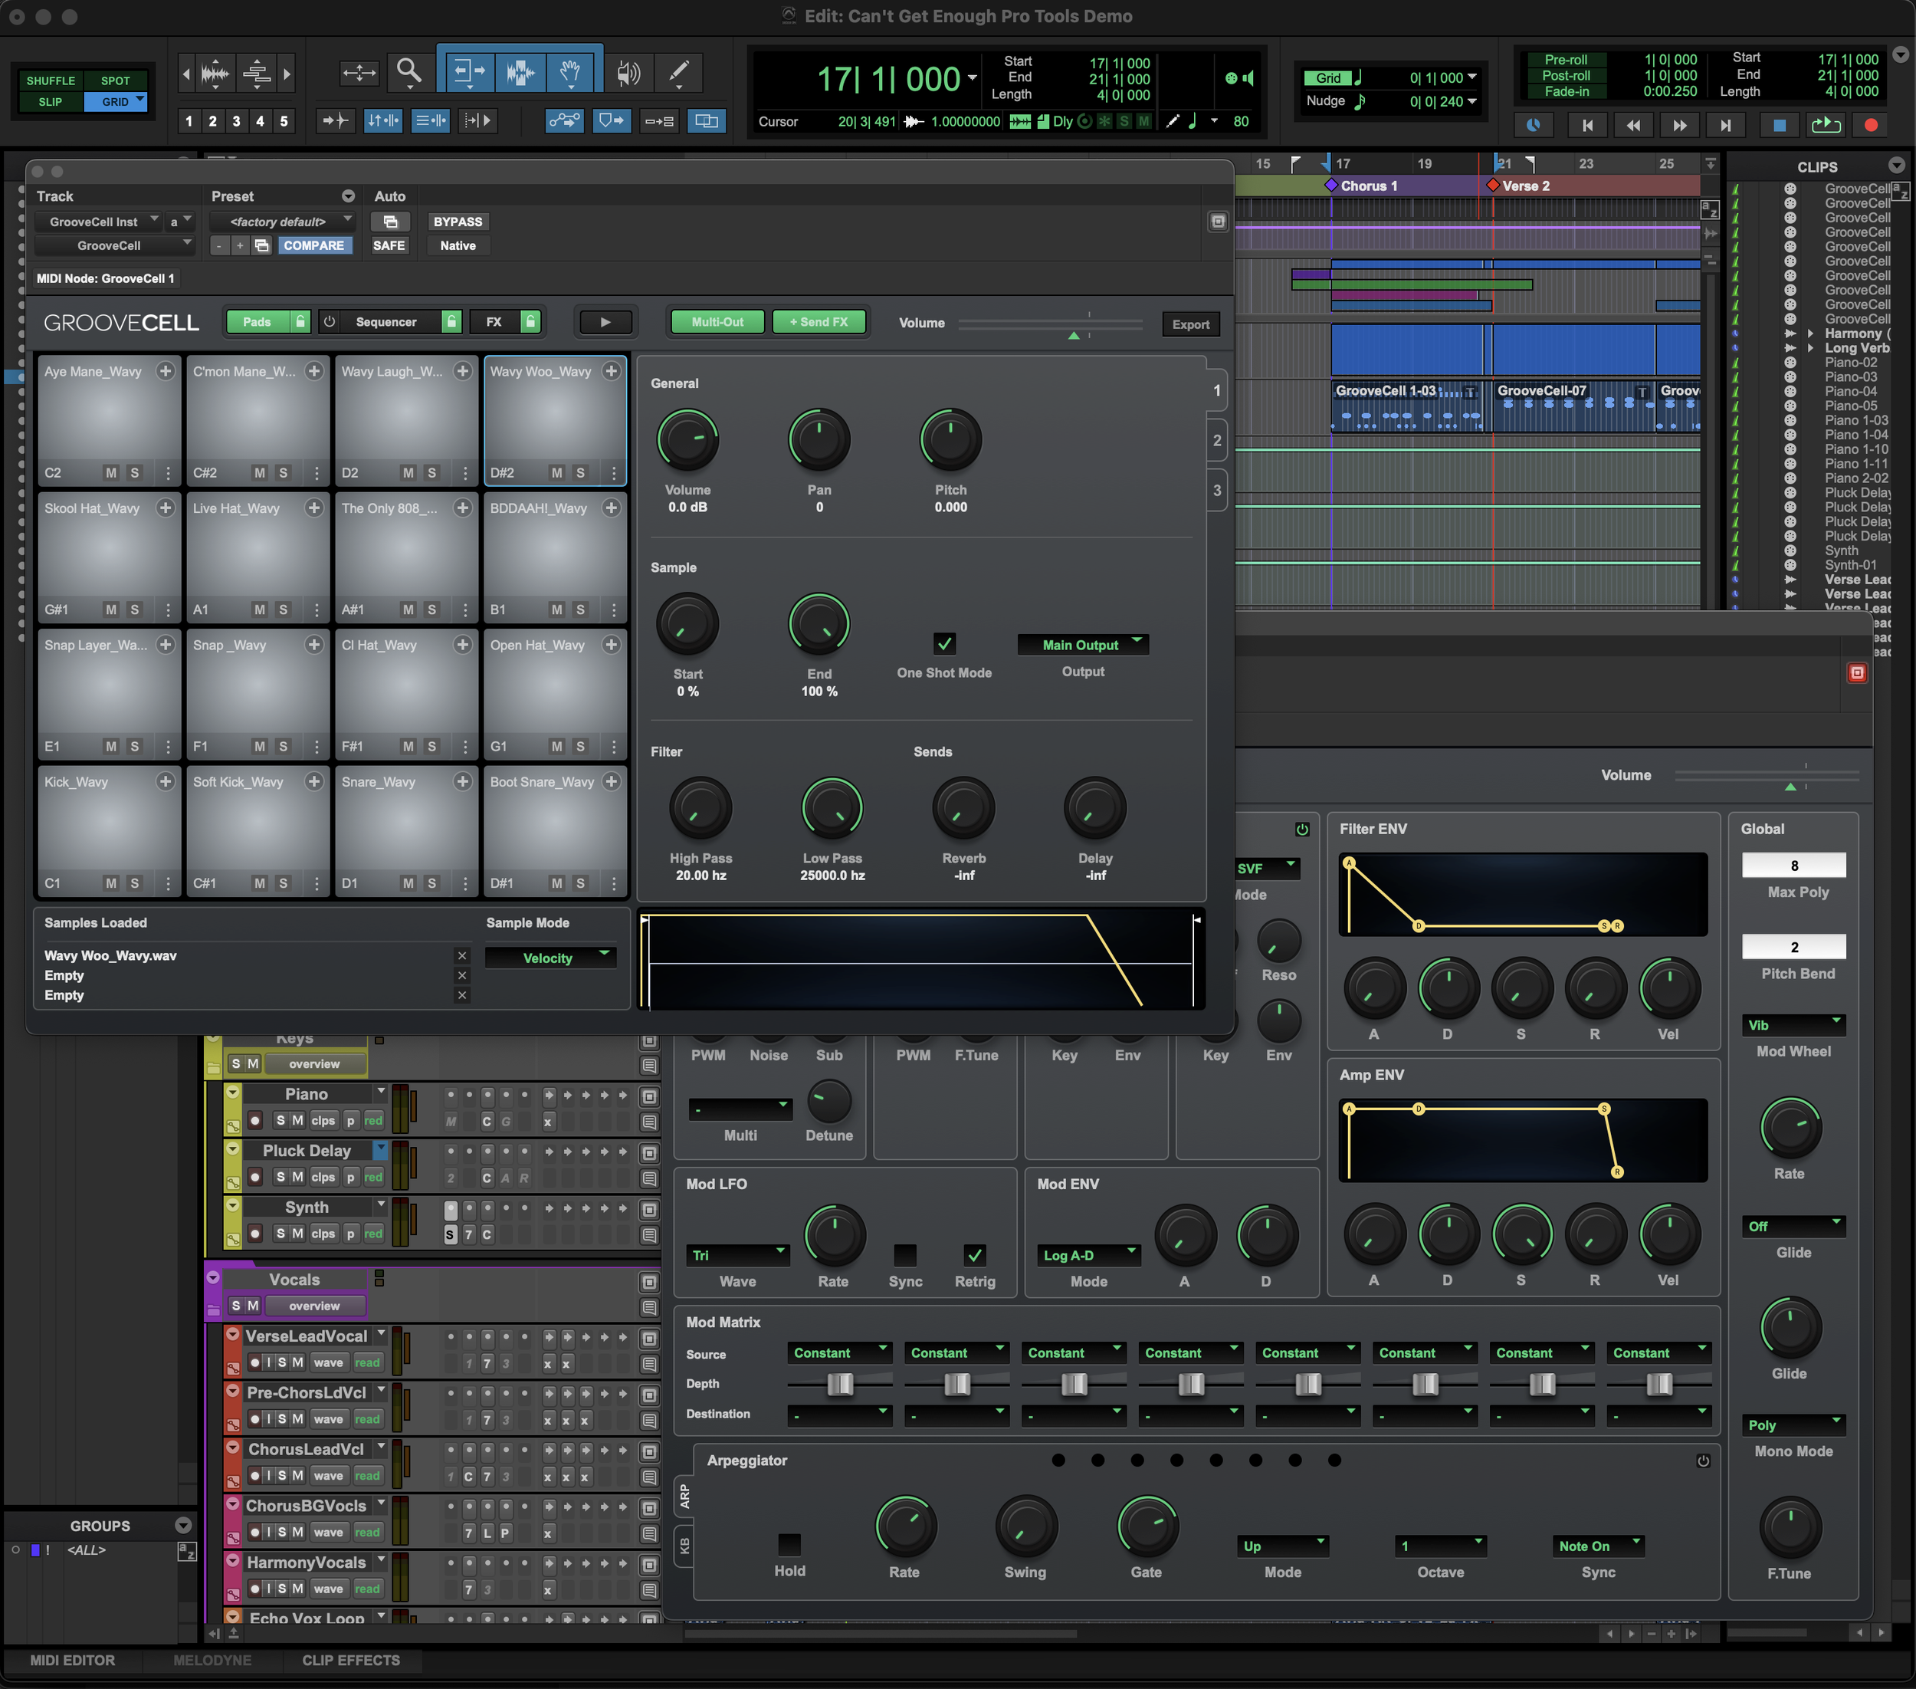Open factory default preset dropdown
The width and height of the screenshot is (1916, 1689).
click(281, 222)
